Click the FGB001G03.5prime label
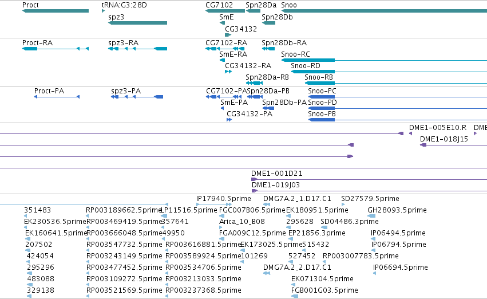The height and width of the screenshot is (299, 487). point(324,290)
